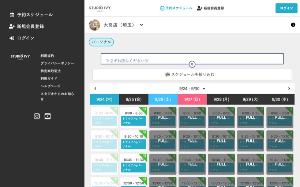The width and height of the screenshot is (300, 187).
Task: Book the 9/25 8:00 - 8:50 trial slot
Action: point(134,118)
